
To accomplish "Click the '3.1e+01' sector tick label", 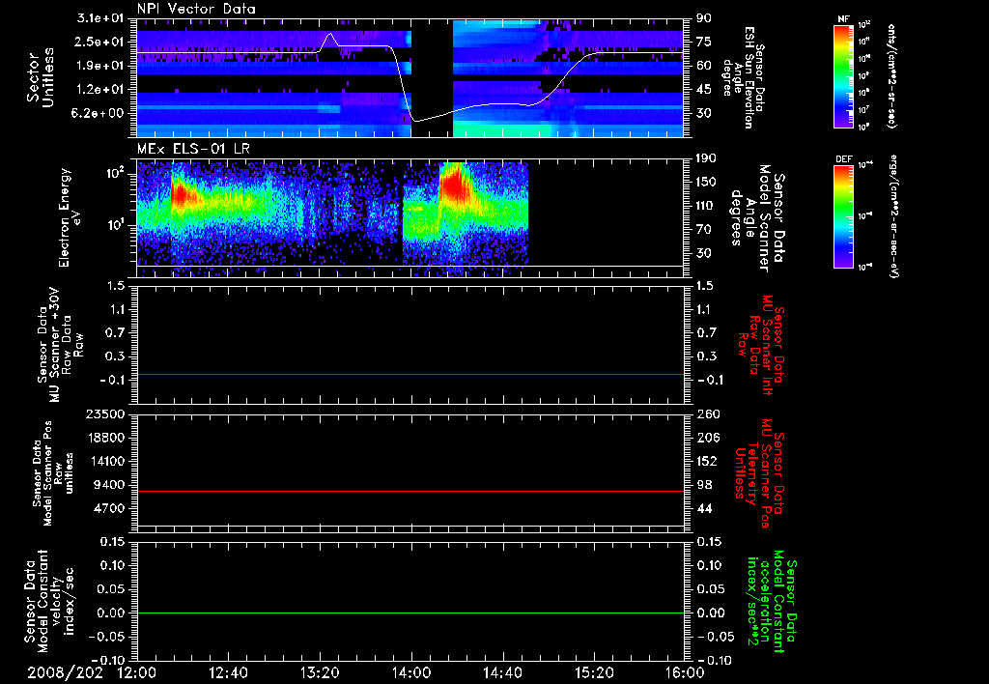I will 100,18.
